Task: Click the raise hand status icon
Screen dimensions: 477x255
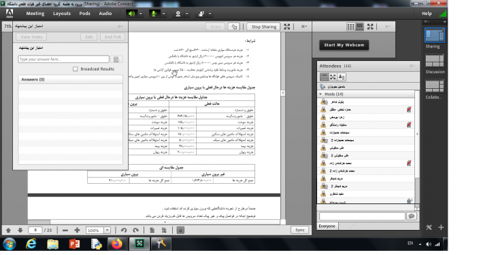Action: click(x=201, y=14)
